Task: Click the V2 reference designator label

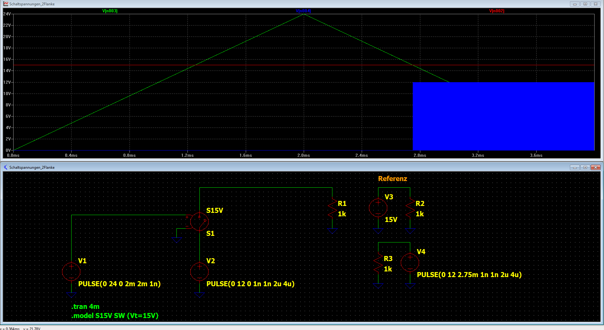Action: click(210, 261)
